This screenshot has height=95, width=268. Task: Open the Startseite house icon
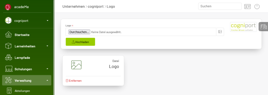coord(8,35)
